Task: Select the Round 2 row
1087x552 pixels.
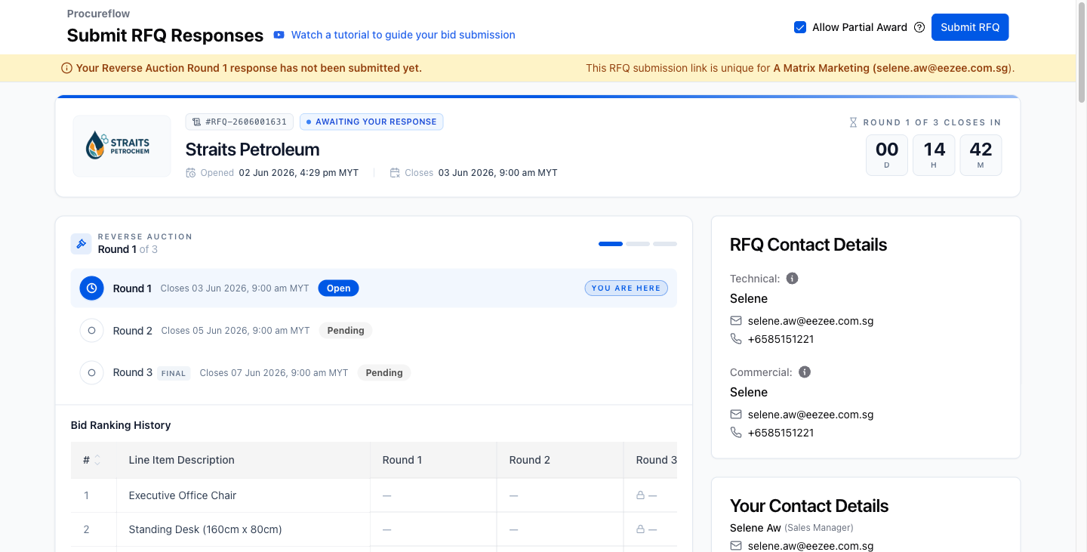Action: click(x=374, y=331)
